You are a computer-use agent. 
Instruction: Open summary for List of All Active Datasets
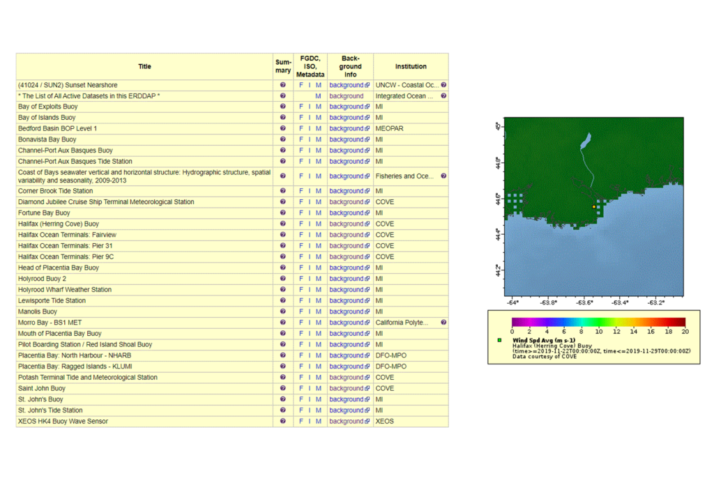click(x=283, y=96)
